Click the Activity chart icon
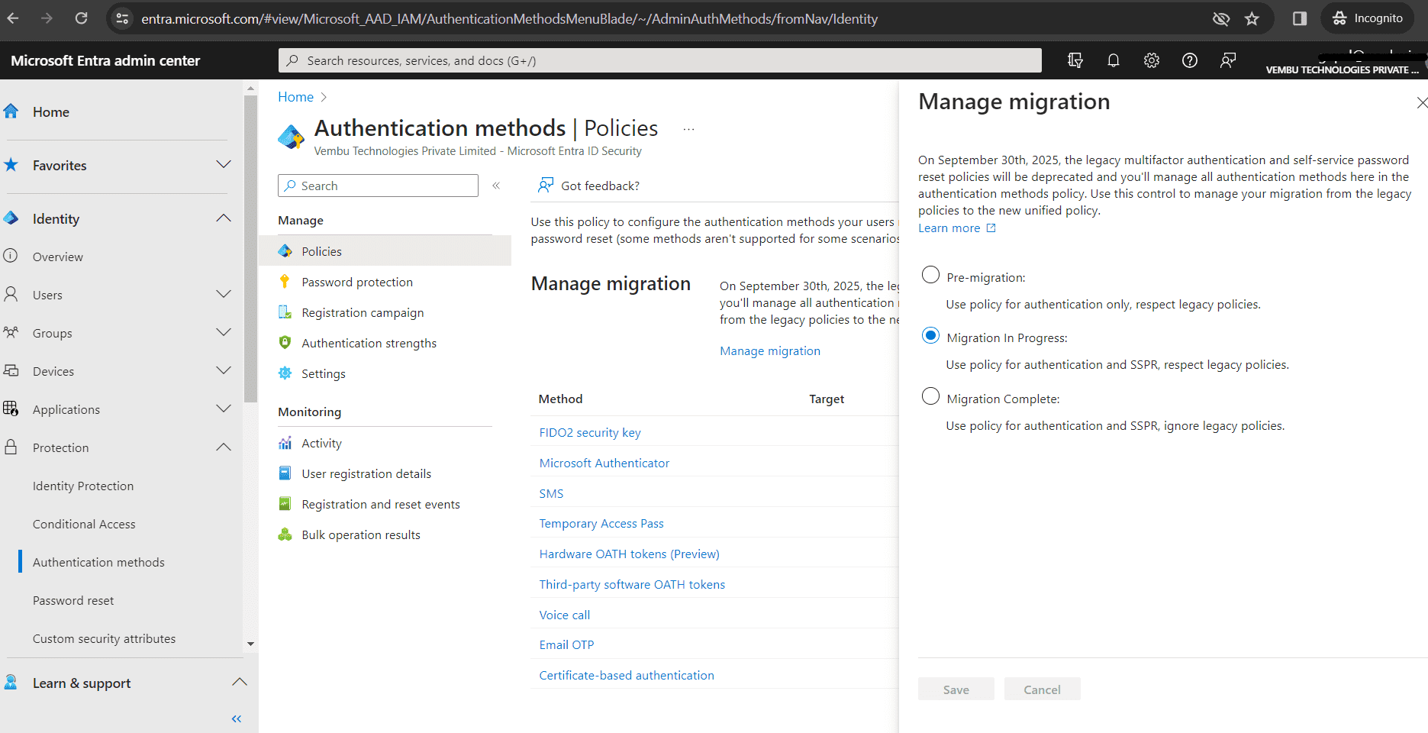This screenshot has height=733, width=1428. pos(285,443)
